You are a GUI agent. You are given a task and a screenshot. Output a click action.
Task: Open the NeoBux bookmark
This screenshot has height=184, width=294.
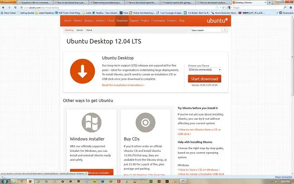[105, 13]
